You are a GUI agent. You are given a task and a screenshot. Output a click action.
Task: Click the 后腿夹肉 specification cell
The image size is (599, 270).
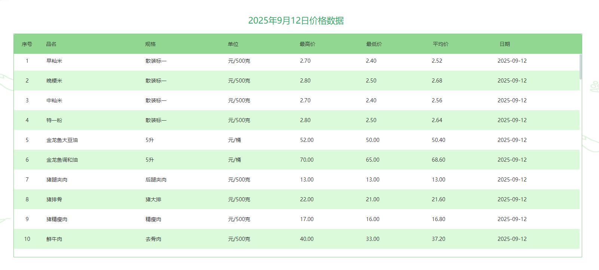[x=156, y=180]
